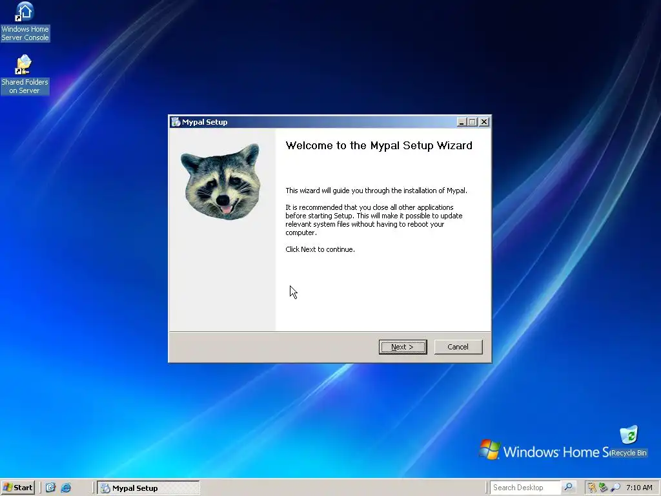
Task: Click the Mypal Setup title bar icon
Action: click(x=176, y=122)
